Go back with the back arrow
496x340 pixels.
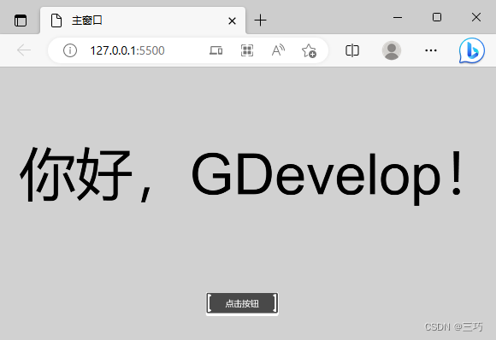pos(24,50)
